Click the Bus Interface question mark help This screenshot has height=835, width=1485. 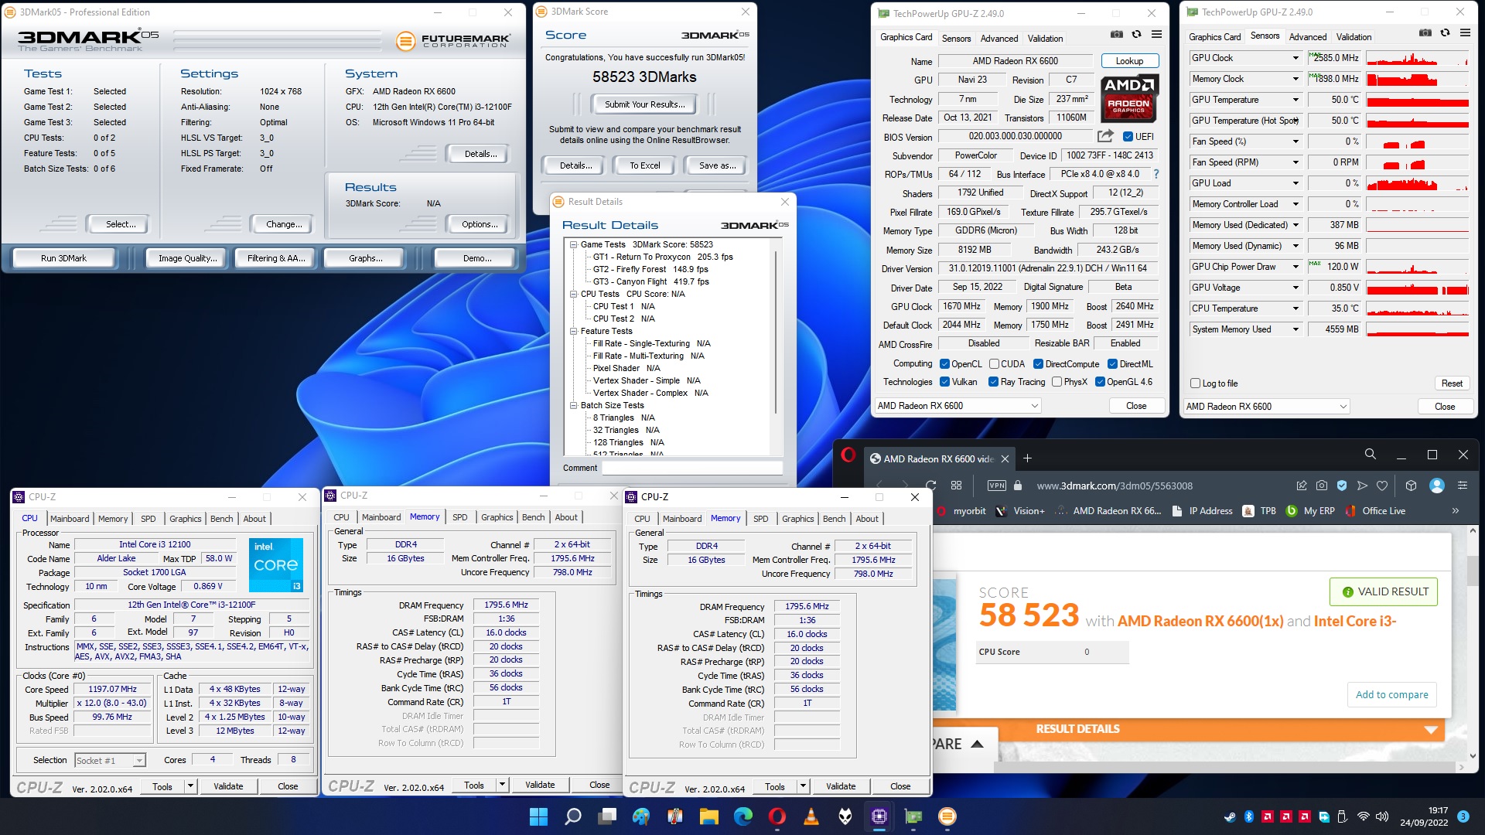click(x=1156, y=174)
